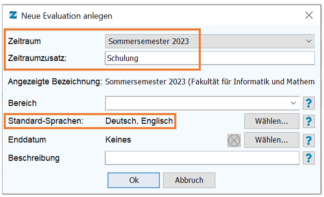Close the Neue Evaluation anlegen dialog
Screen dimensions: 324x197
point(309,15)
